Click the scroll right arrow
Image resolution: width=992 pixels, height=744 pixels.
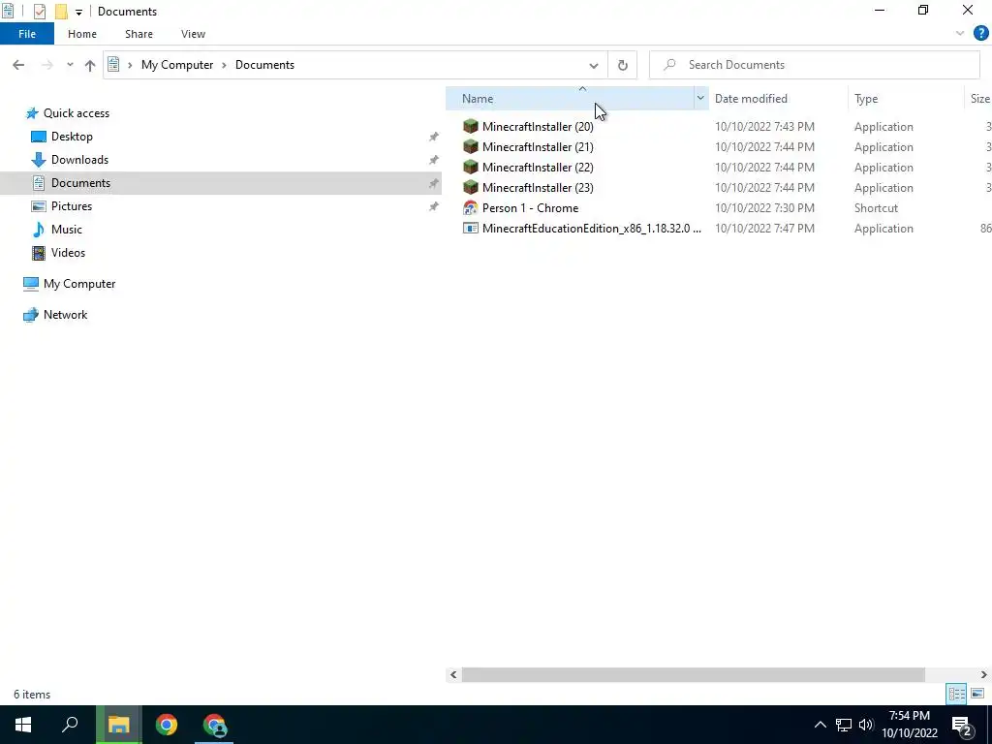point(984,675)
